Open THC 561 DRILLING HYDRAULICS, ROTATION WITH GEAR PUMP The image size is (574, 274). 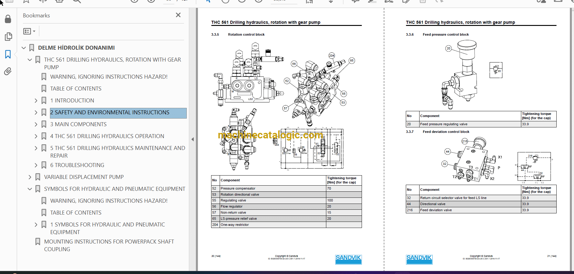(x=112, y=63)
